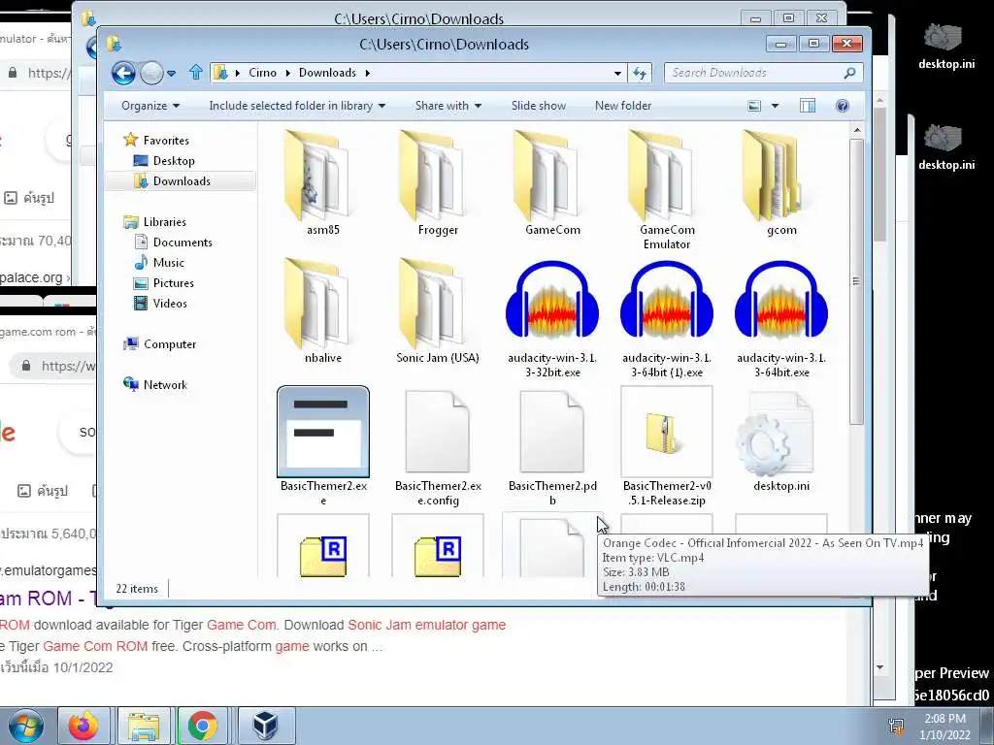Open the asm85 folder
The height and width of the screenshot is (745, 994).
[322, 183]
